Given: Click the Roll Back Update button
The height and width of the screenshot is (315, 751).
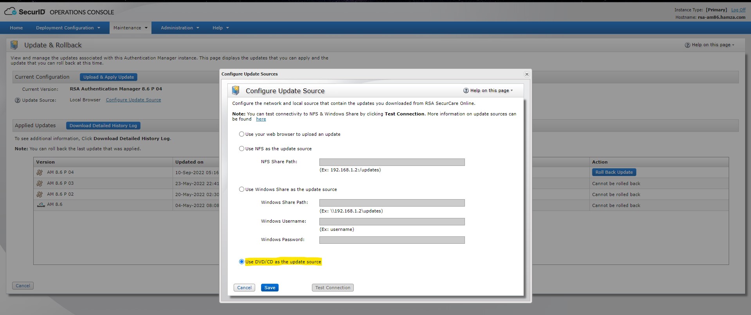Looking at the screenshot, I should coord(614,172).
